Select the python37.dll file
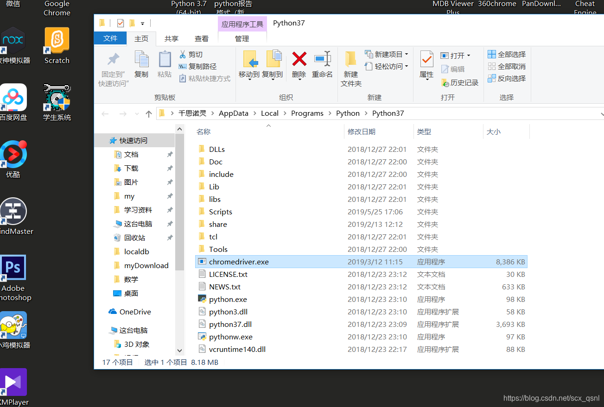 coord(230,324)
